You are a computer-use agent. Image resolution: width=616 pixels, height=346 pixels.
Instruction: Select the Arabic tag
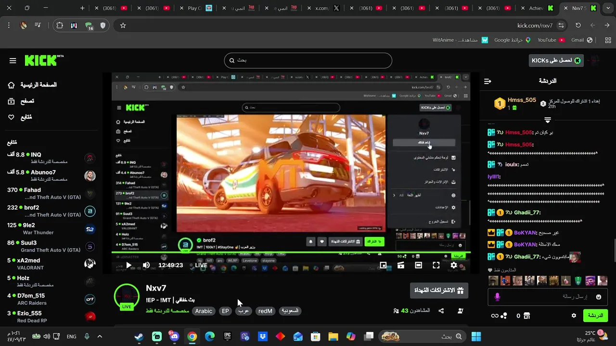(x=204, y=311)
